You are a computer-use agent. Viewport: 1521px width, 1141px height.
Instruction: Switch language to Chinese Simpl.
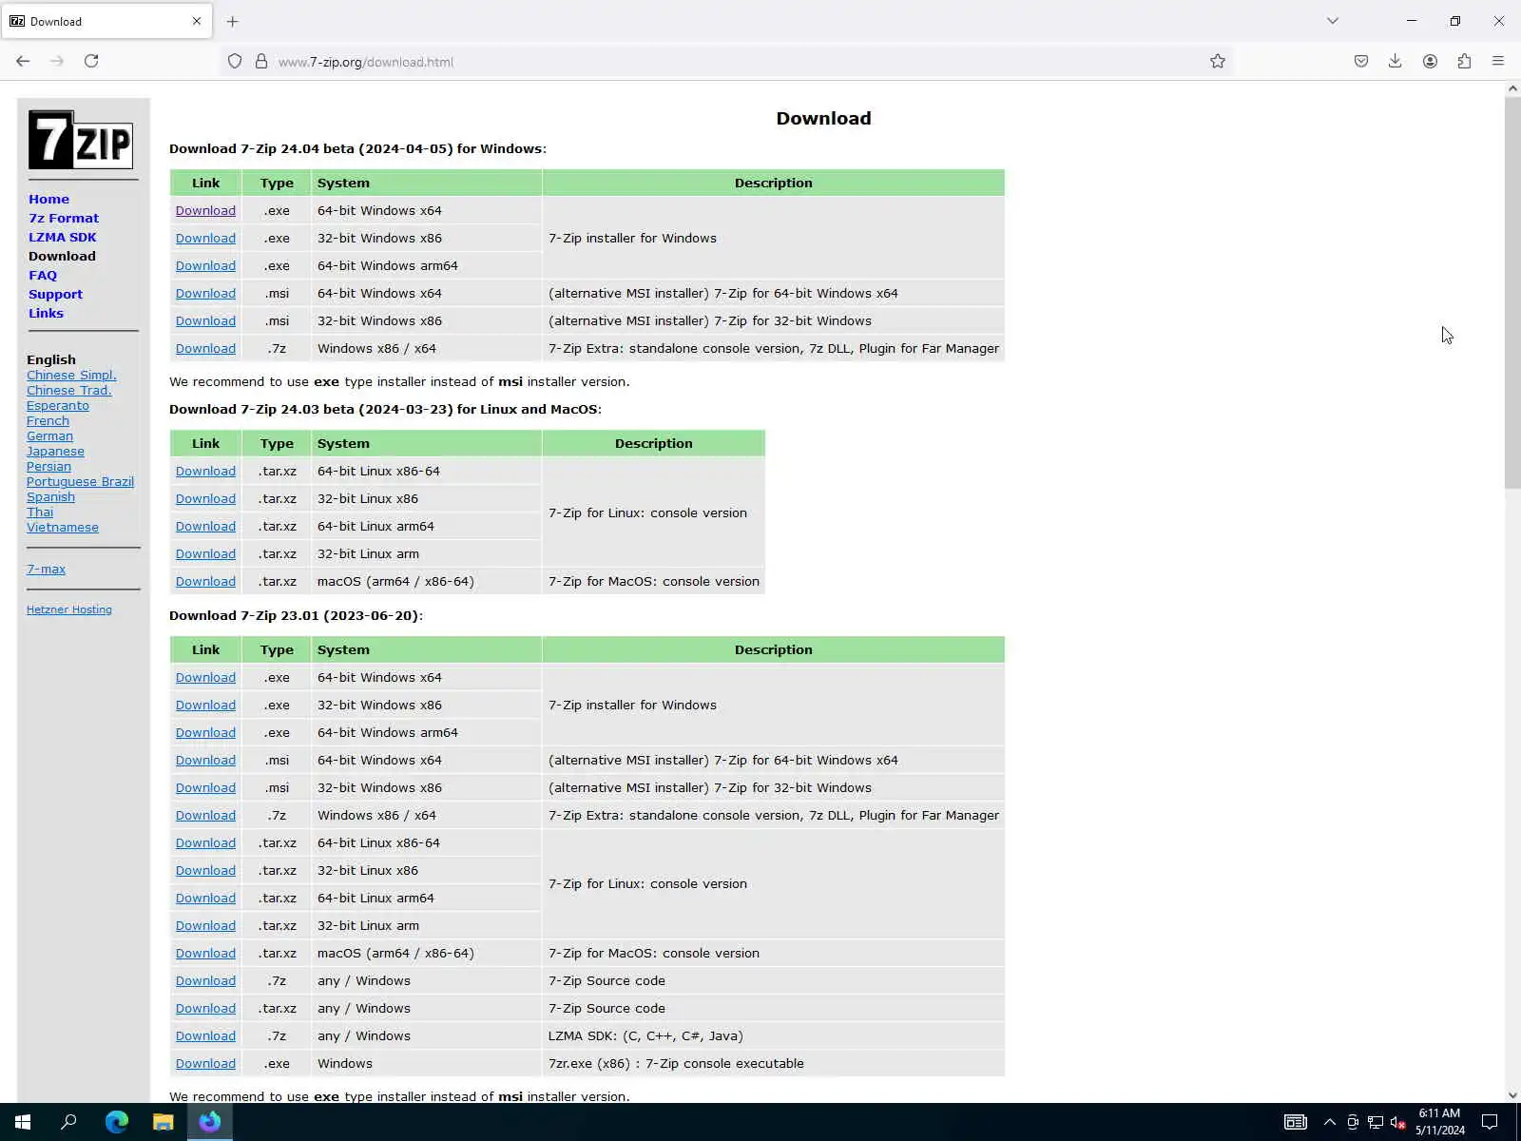click(x=71, y=375)
